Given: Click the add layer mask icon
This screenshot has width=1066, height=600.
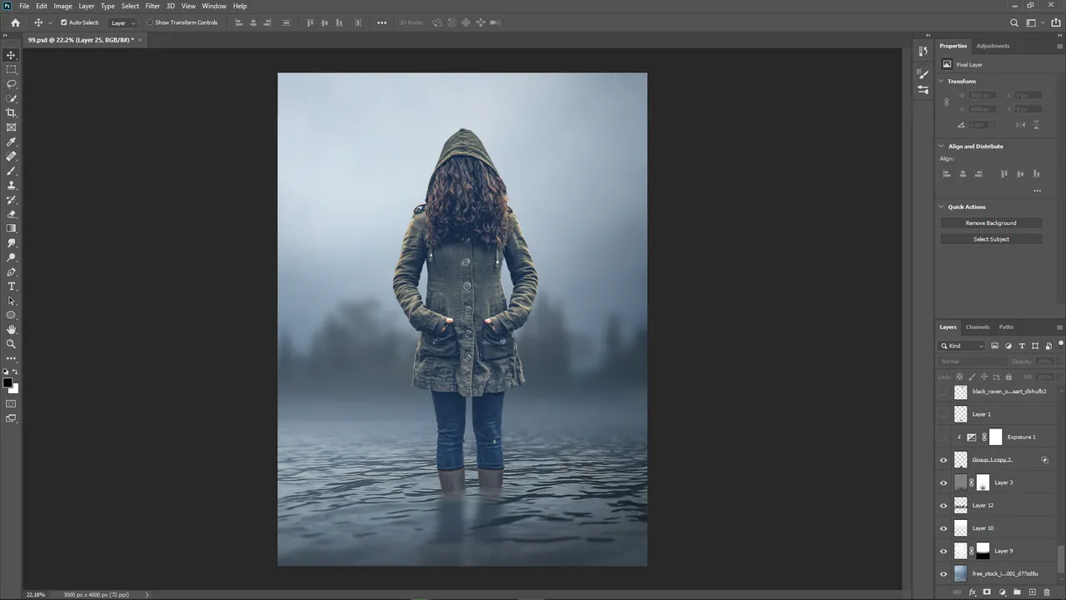Looking at the screenshot, I should coord(987,592).
